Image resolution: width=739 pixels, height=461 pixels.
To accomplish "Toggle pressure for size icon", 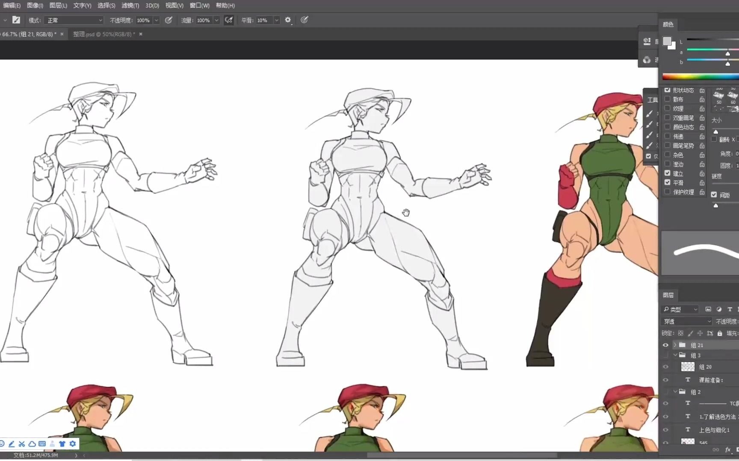I will (x=304, y=20).
